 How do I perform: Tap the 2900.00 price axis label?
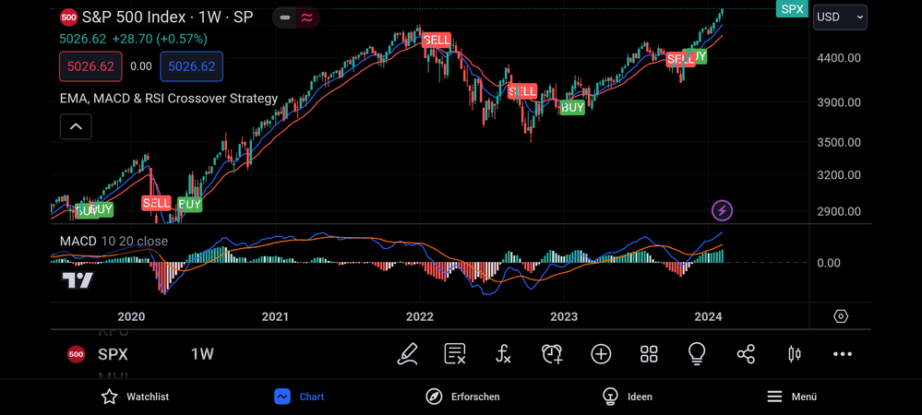tap(839, 211)
